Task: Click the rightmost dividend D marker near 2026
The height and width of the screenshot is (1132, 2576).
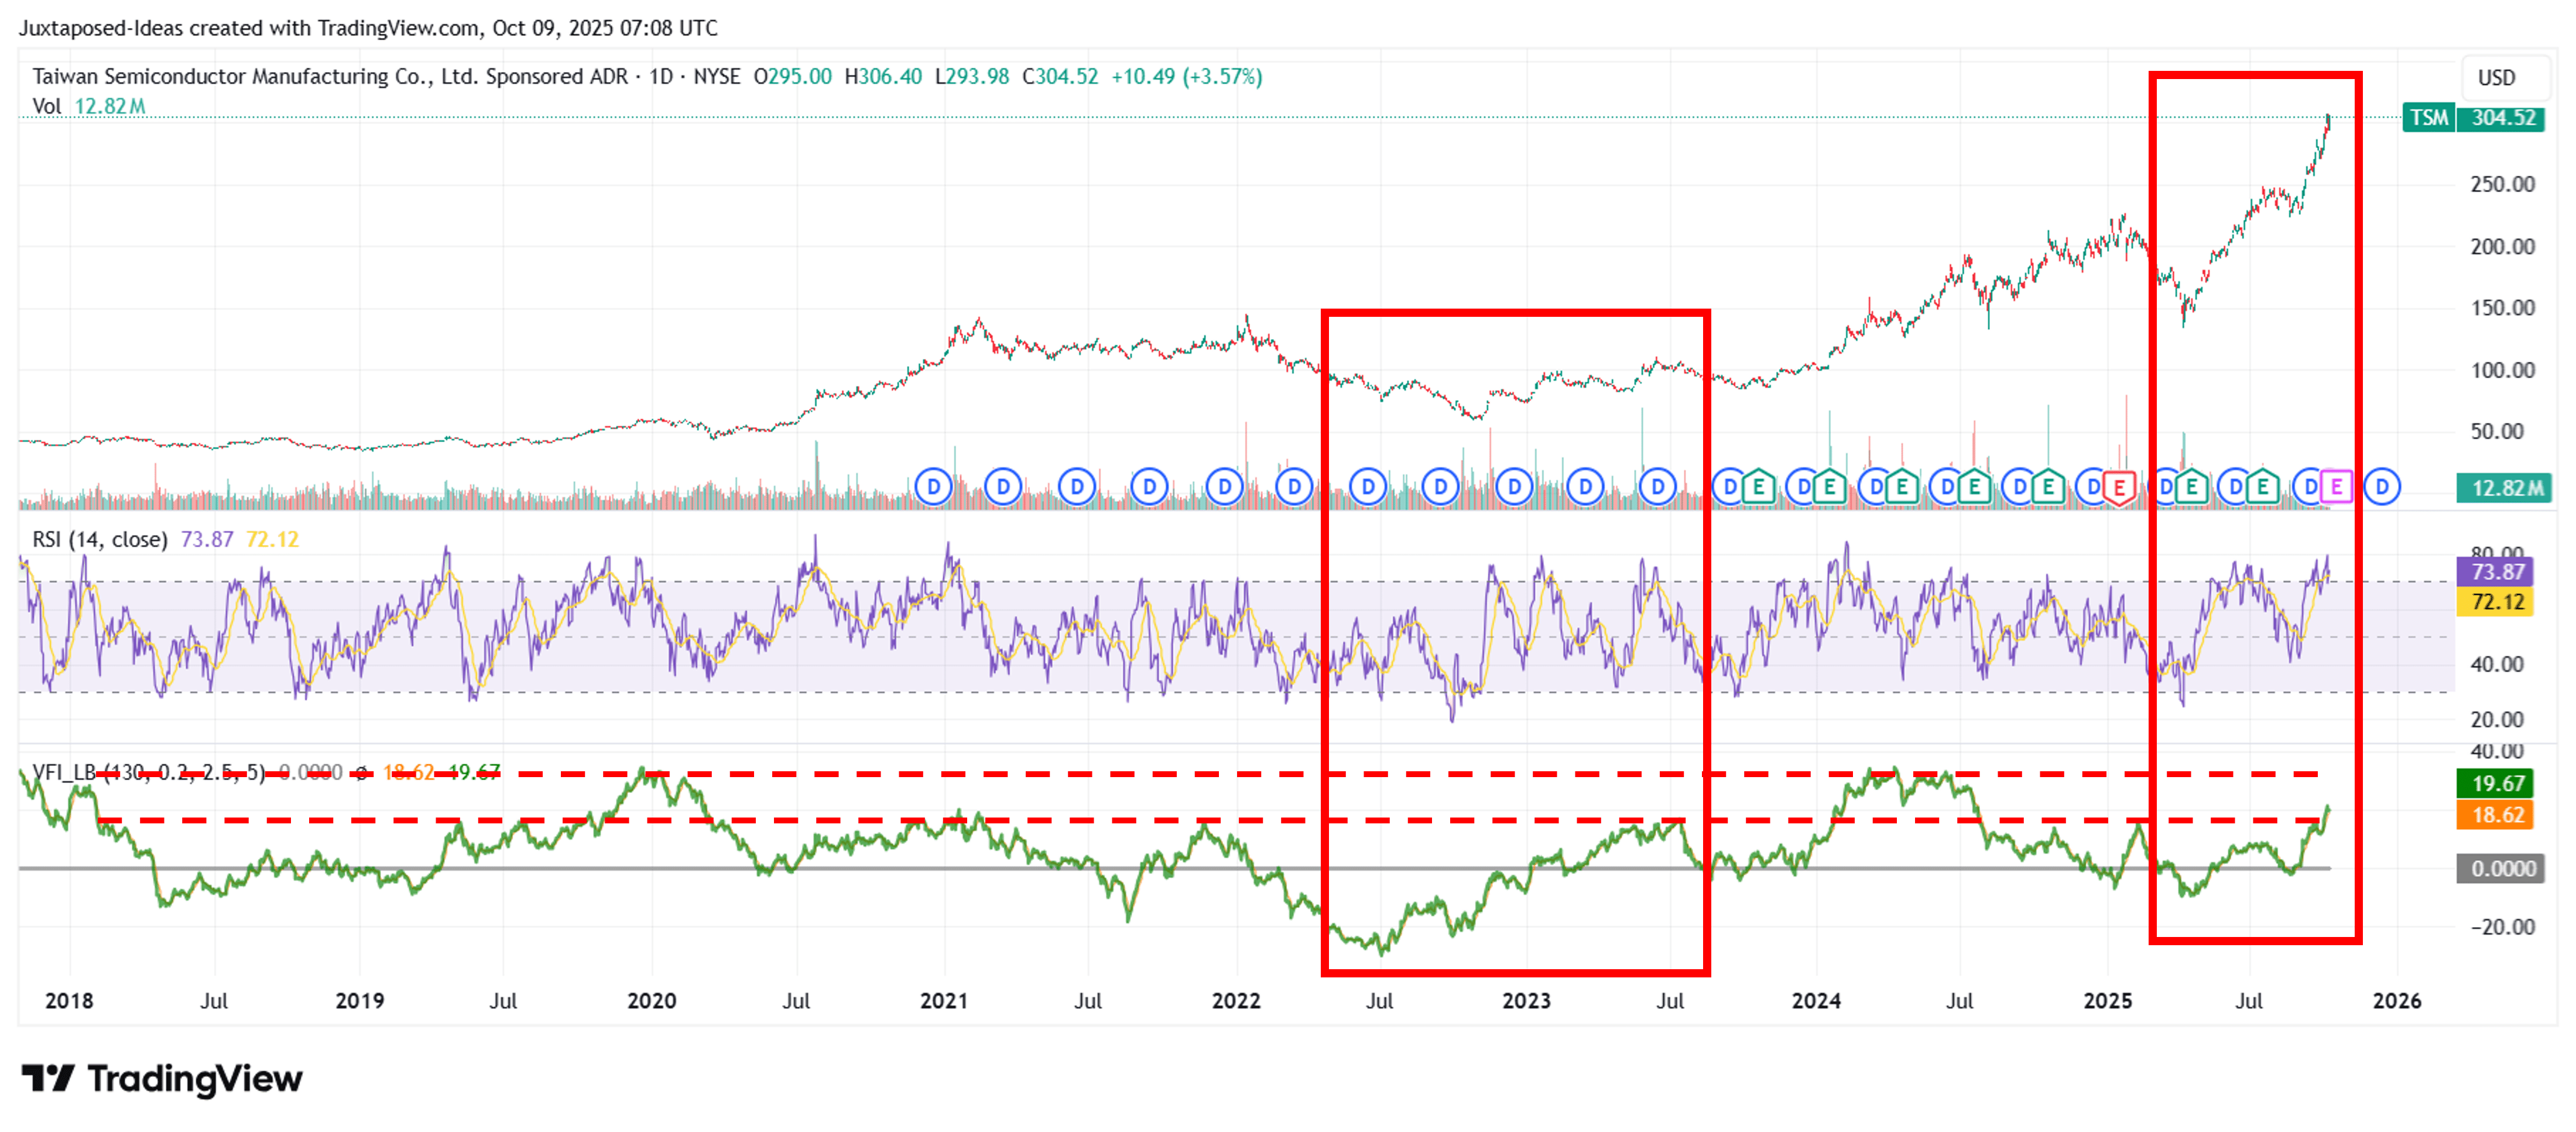Action: [x=2382, y=487]
